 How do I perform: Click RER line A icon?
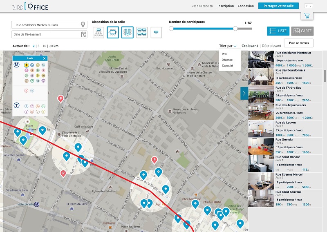click(27, 91)
